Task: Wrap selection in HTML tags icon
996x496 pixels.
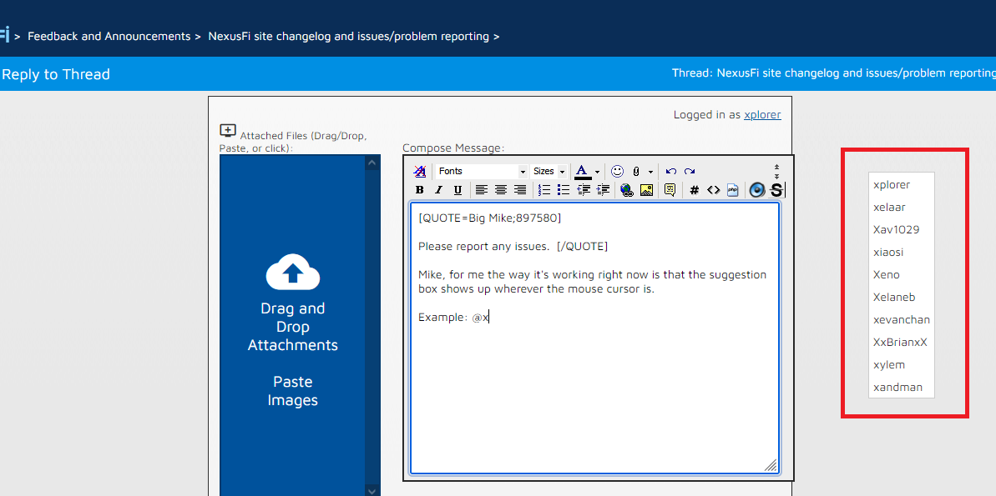Action: tap(713, 190)
